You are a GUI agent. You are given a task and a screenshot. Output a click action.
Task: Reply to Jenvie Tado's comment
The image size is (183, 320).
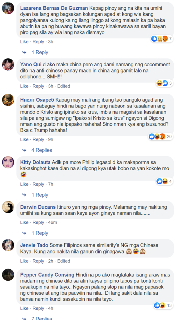pos(38,261)
